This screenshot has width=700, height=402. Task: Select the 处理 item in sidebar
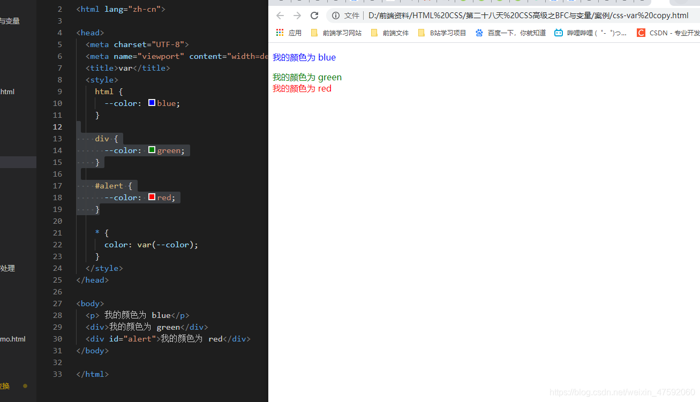coord(7,268)
